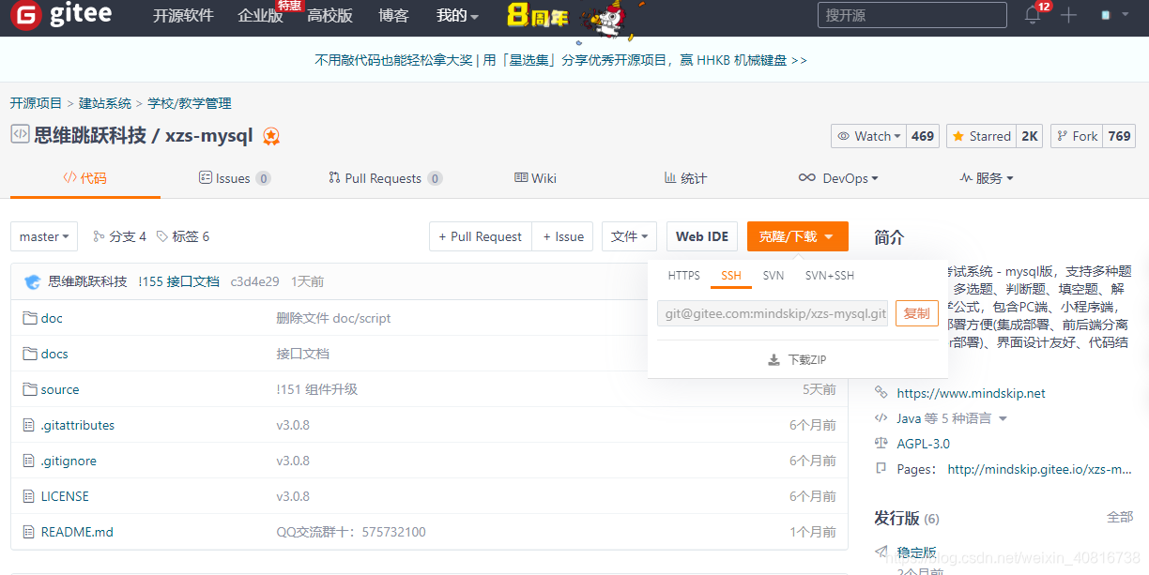Open the LICENSE file

66,496
